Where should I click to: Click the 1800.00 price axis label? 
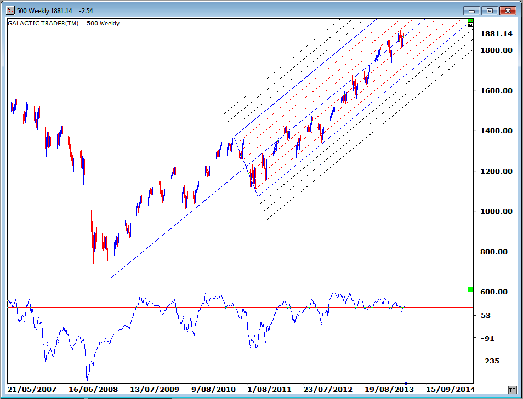coord(496,50)
